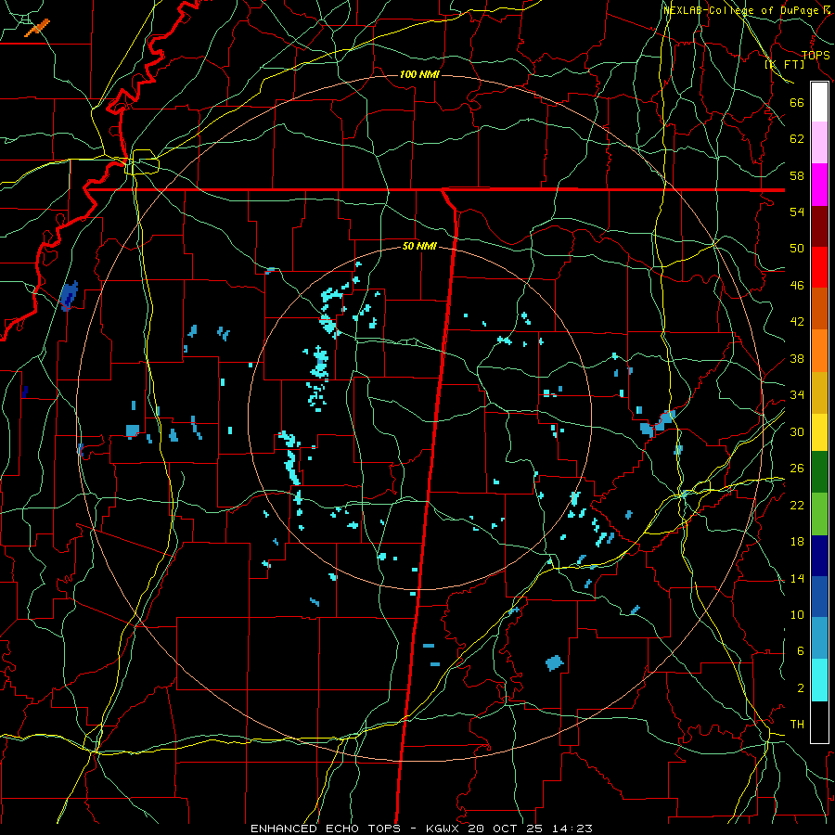This screenshot has height=835, width=835.
Task: Click the '2' legend value
Action: [x=800, y=688]
